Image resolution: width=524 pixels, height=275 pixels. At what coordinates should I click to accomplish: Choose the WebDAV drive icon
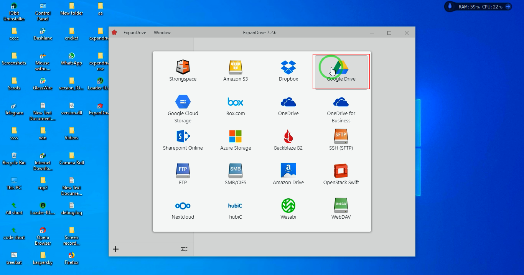(x=341, y=206)
